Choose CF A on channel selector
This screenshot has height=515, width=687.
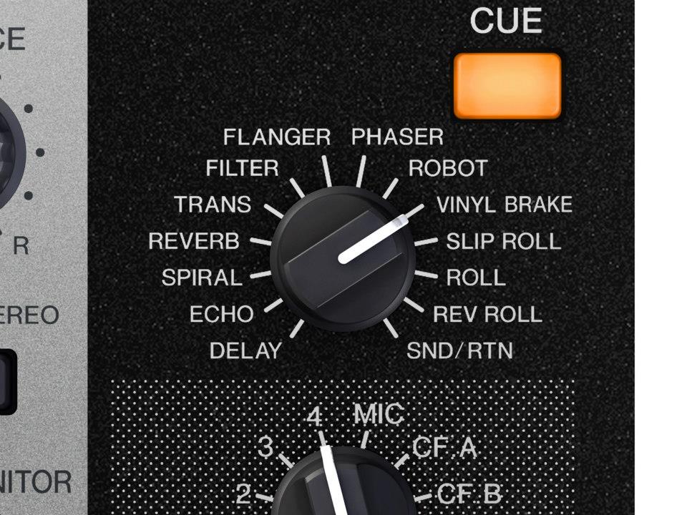click(444, 448)
